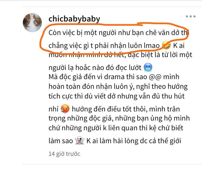Click the word 'nhỉ' before the hot face
The height and width of the screenshot is (169, 202).
tap(54, 109)
